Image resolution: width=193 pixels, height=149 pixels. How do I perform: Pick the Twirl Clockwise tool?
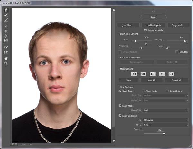point(6,26)
